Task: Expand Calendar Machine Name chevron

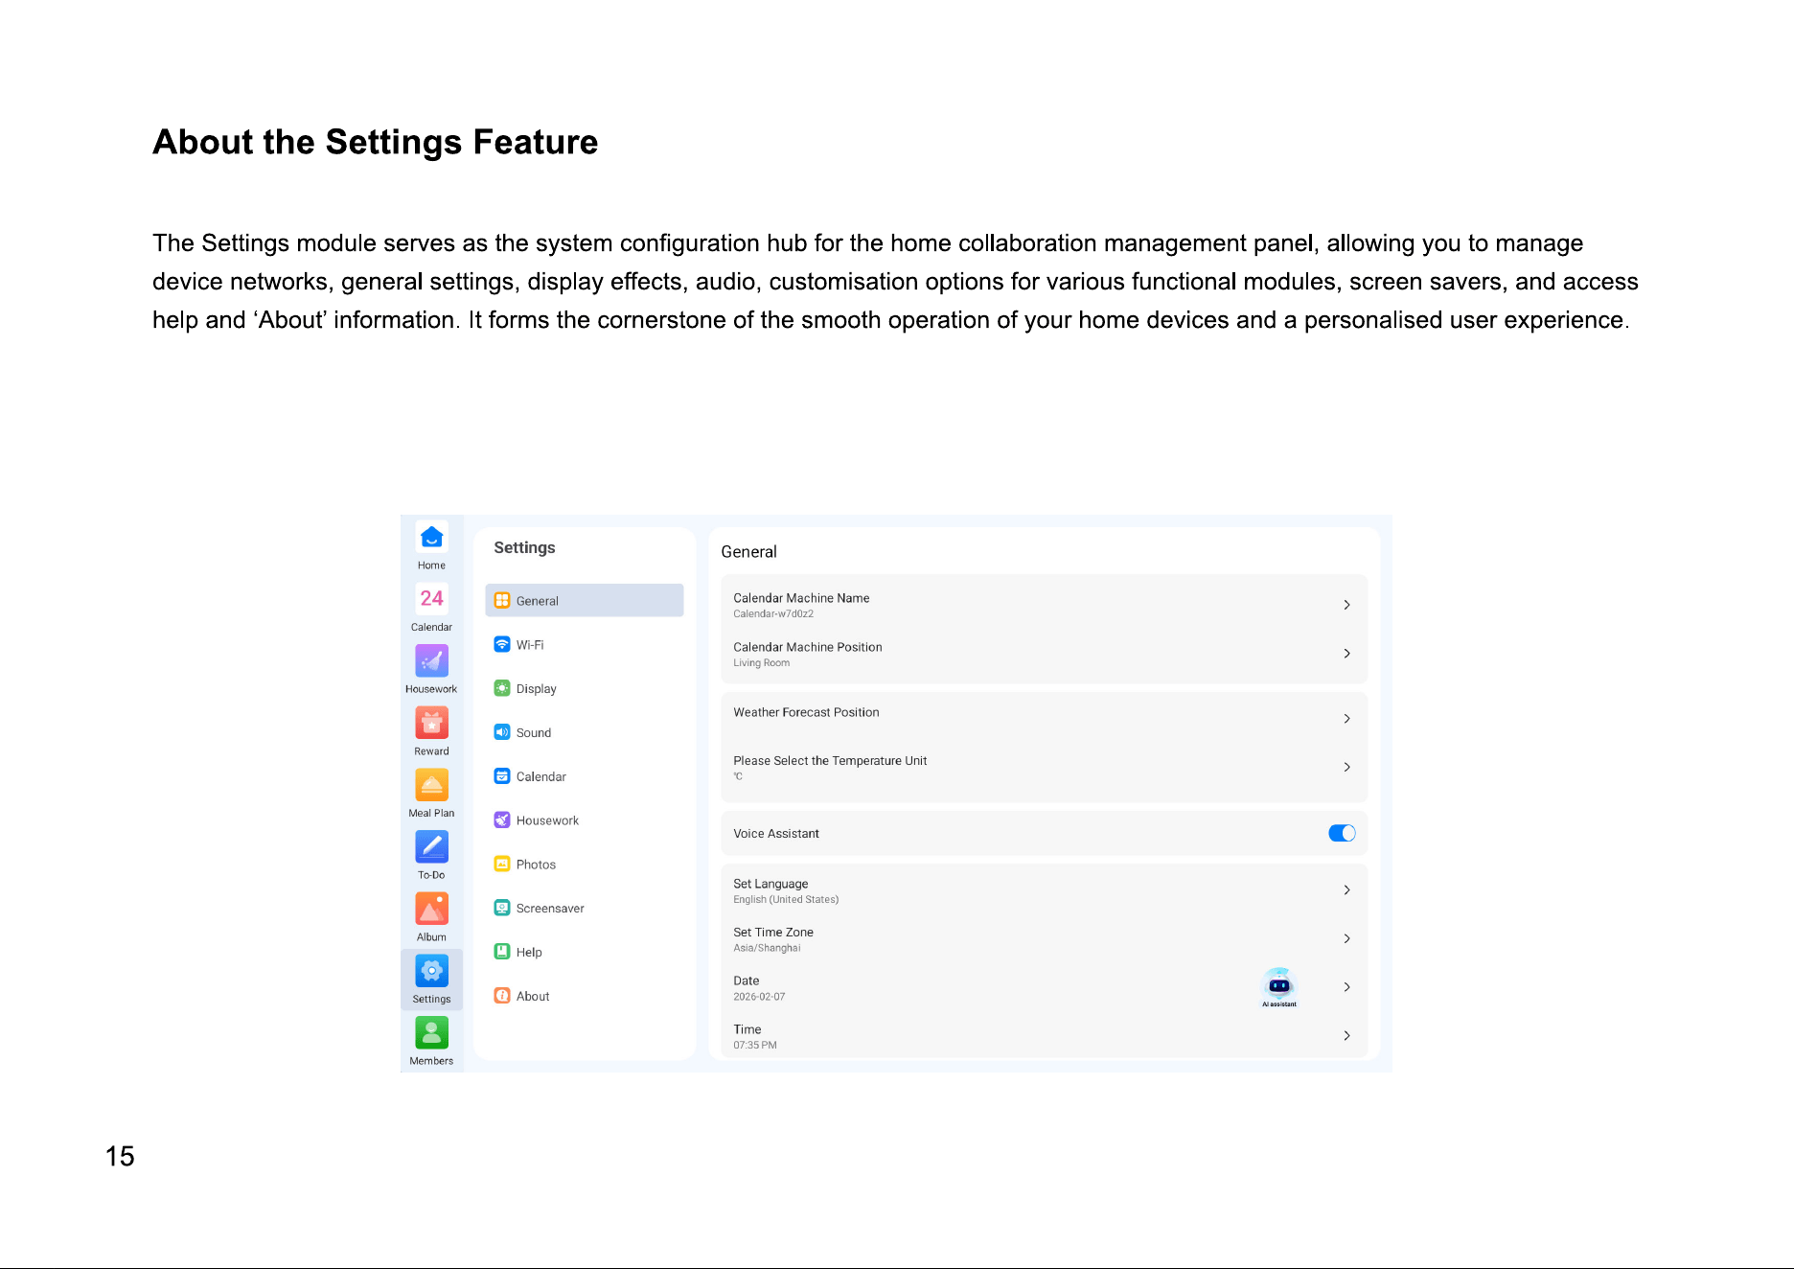Action: (1346, 605)
